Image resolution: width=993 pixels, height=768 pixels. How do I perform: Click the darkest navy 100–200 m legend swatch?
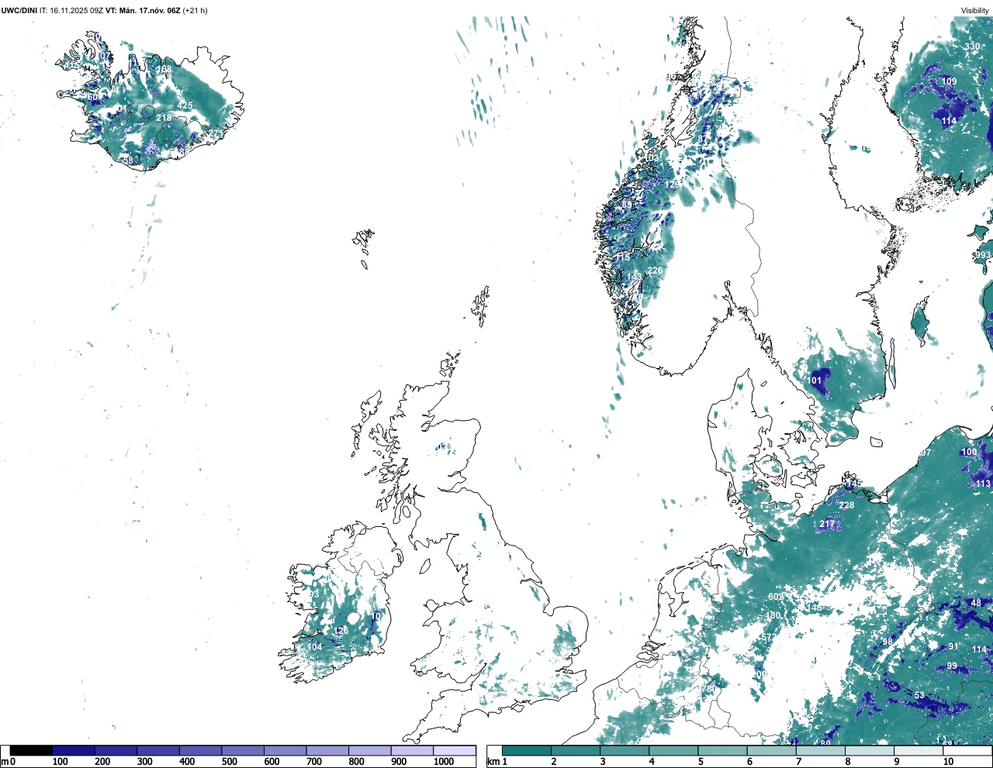click(74, 751)
